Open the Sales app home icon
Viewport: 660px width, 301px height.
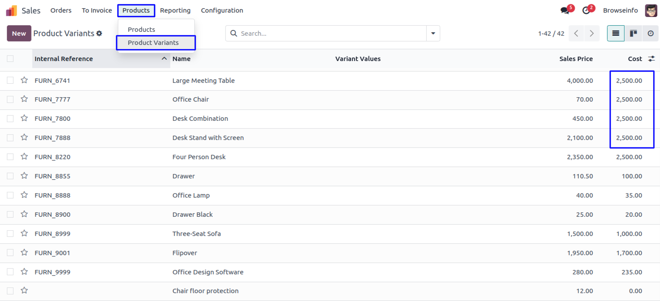tap(12, 10)
